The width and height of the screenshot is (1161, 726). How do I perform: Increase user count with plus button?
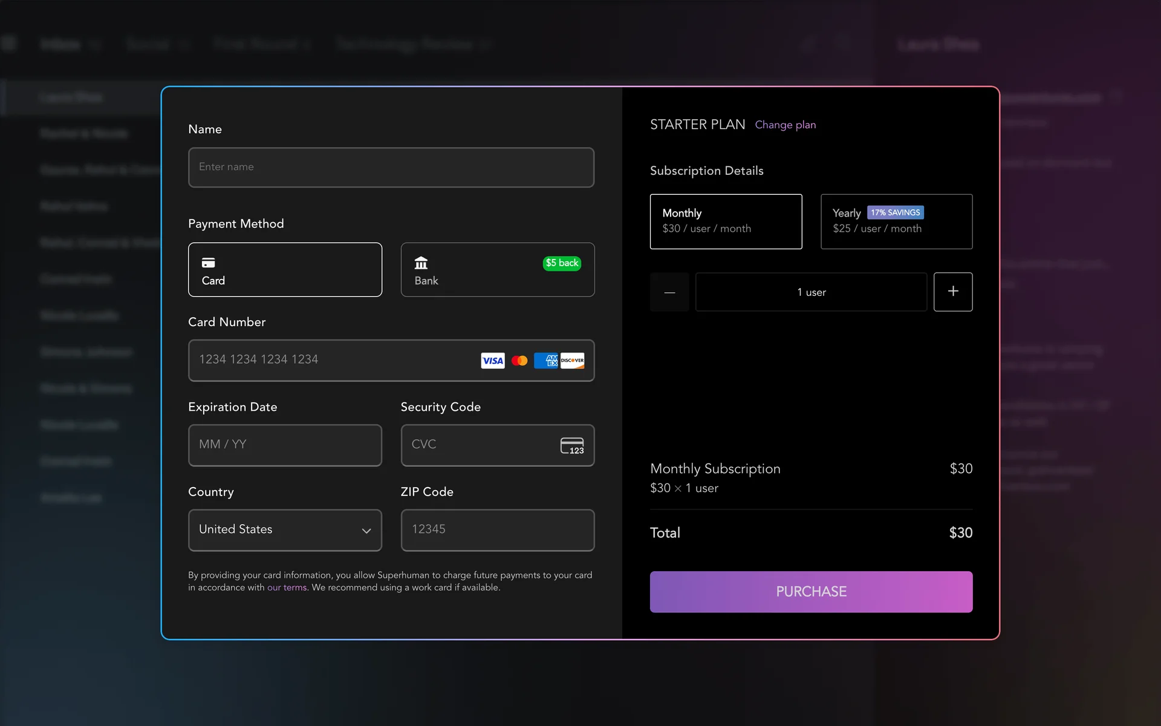click(x=952, y=292)
